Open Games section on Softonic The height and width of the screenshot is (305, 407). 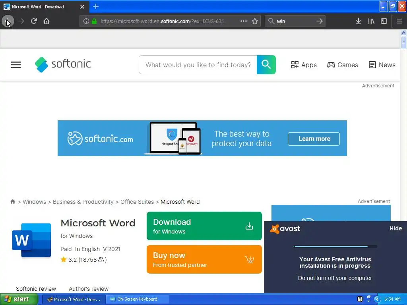coord(343,65)
